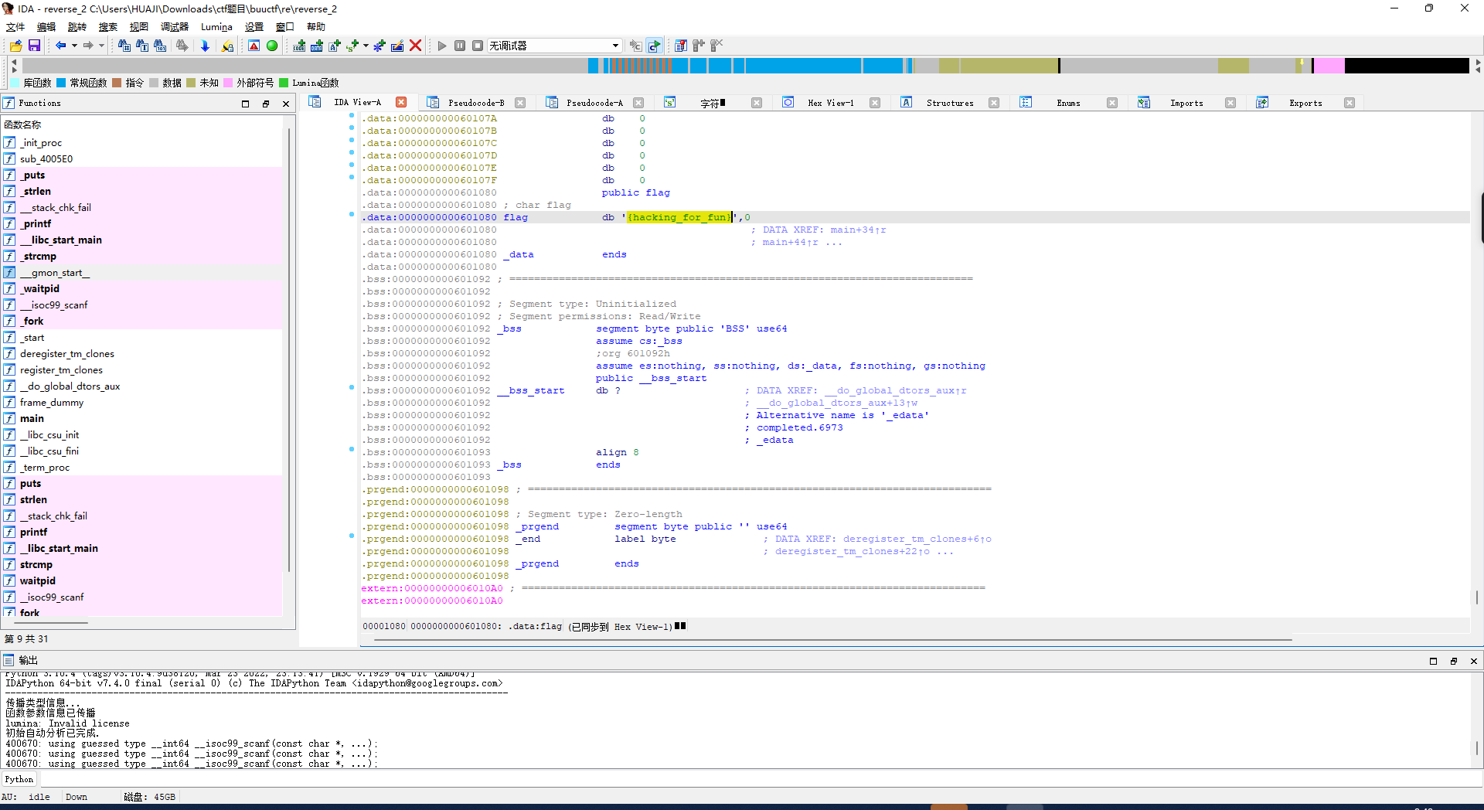Open the 帮助 menu
1484x810 pixels.
[x=316, y=27]
